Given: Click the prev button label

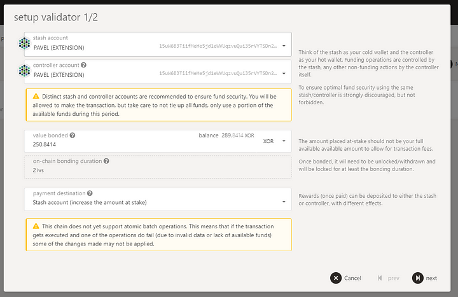Looking at the screenshot, I should (394, 279).
